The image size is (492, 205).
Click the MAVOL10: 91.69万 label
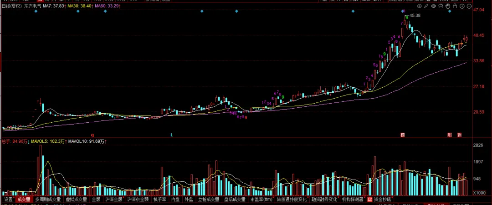87,141
